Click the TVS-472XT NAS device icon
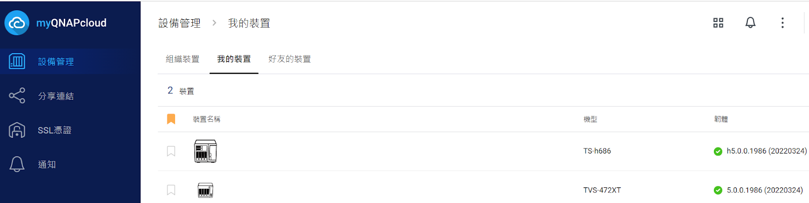 tap(205, 190)
